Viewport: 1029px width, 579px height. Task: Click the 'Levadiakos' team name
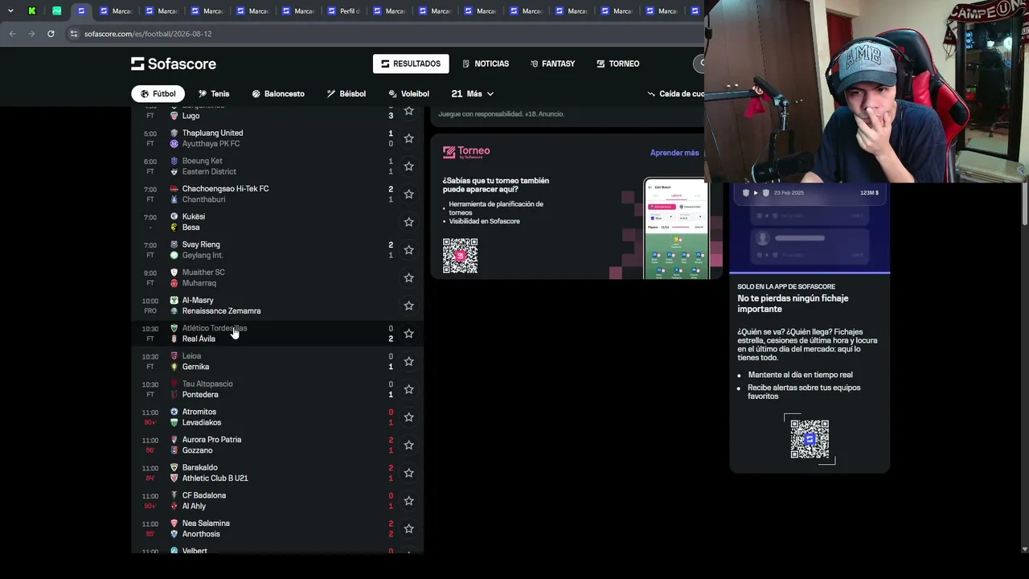[x=202, y=423]
